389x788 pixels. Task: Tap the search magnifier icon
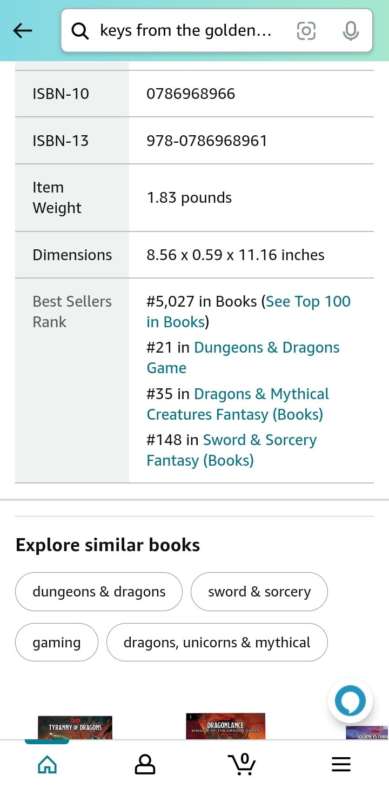pos(80,31)
